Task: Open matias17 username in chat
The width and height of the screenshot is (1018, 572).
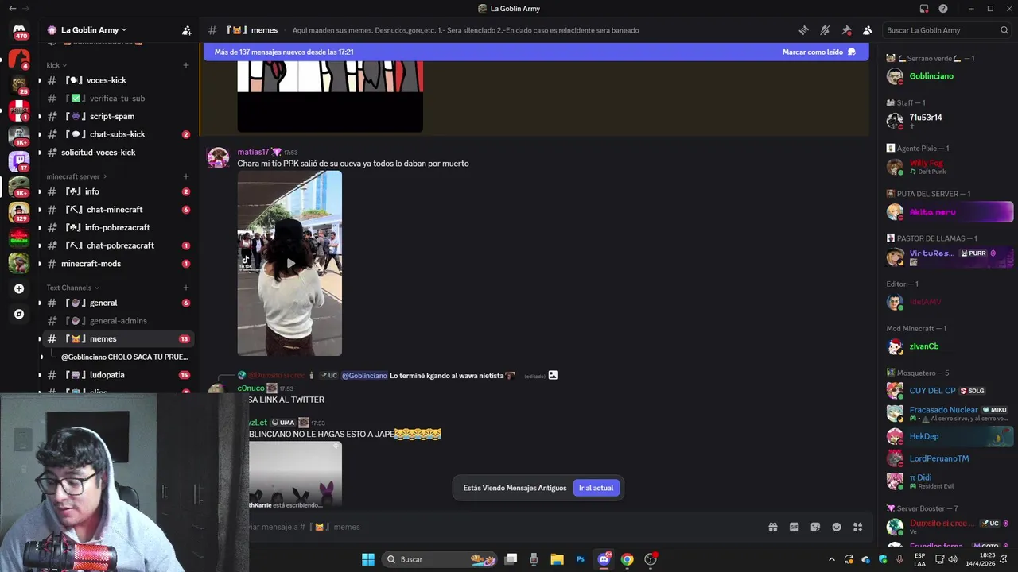Action: [x=254, y=152]
